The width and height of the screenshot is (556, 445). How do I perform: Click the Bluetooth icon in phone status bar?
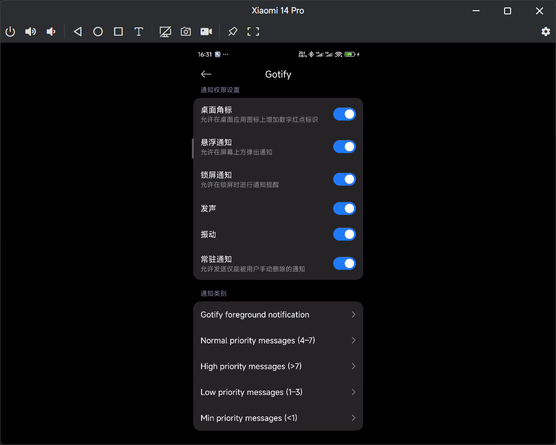[311, 54]
